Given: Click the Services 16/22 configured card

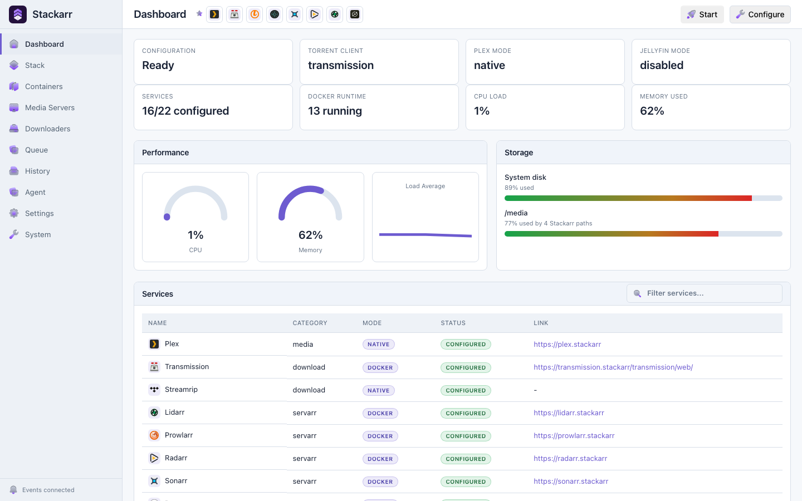Looking at the screenshot, I should 213,107.
